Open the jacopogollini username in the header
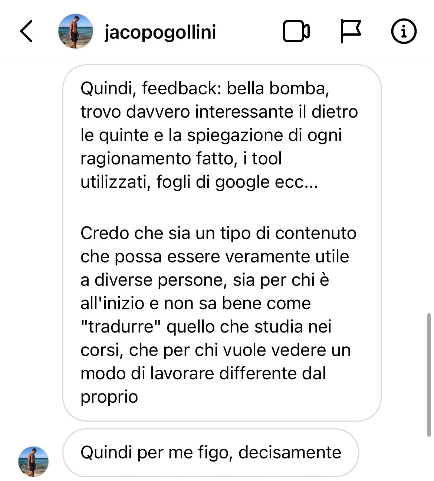434x481 pixels. (160, 32)
